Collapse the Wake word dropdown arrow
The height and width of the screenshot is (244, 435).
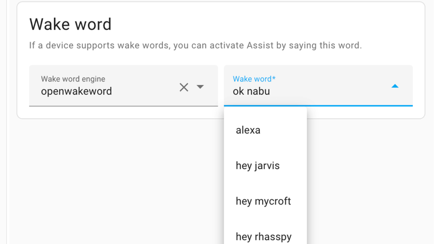395,86
